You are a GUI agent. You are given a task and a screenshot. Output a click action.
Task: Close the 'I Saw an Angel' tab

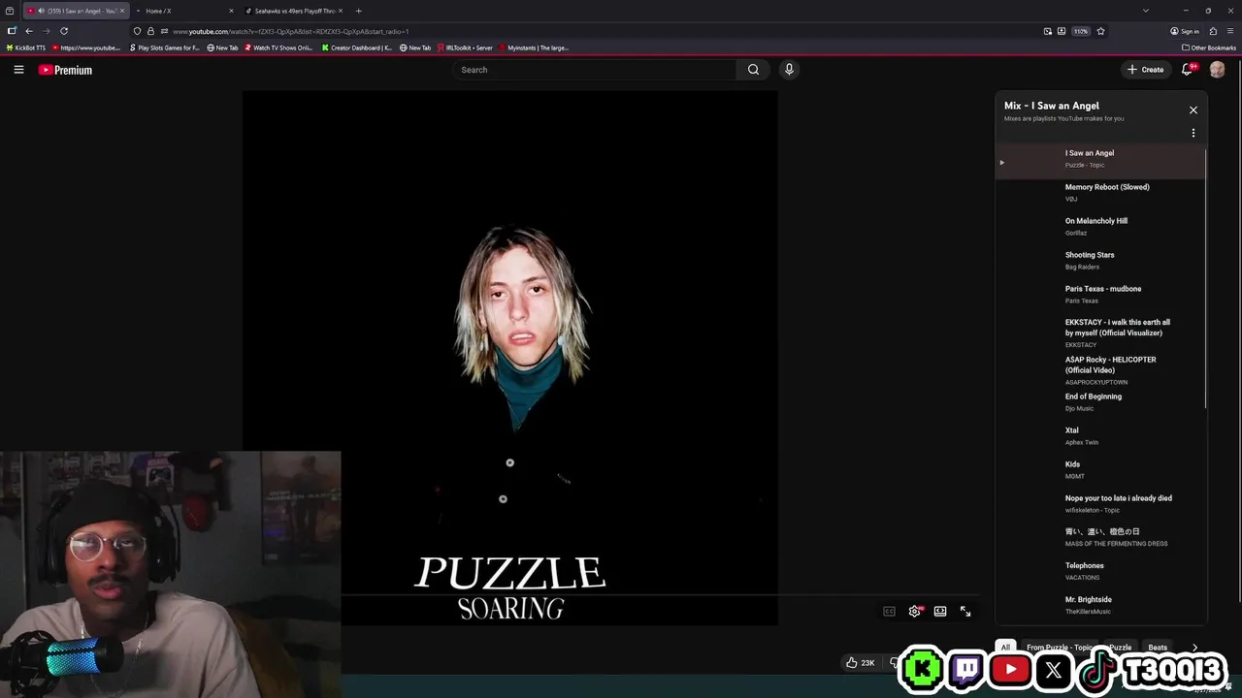pos(122,11)
